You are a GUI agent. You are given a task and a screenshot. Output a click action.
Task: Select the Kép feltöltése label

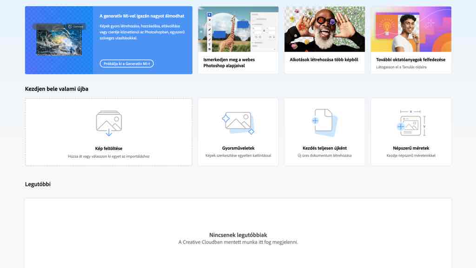[109, 149]
